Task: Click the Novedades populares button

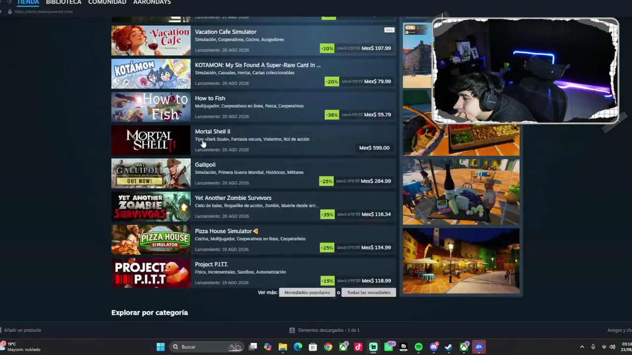Action: [x=307, y=292]
